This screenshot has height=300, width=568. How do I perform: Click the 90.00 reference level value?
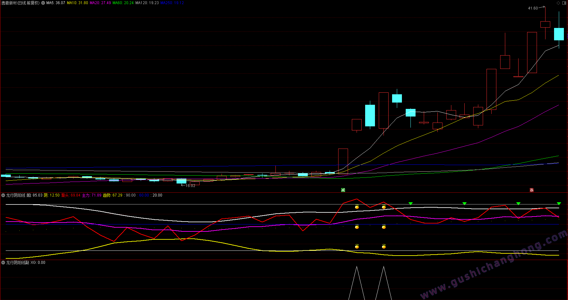coord(131,195)
